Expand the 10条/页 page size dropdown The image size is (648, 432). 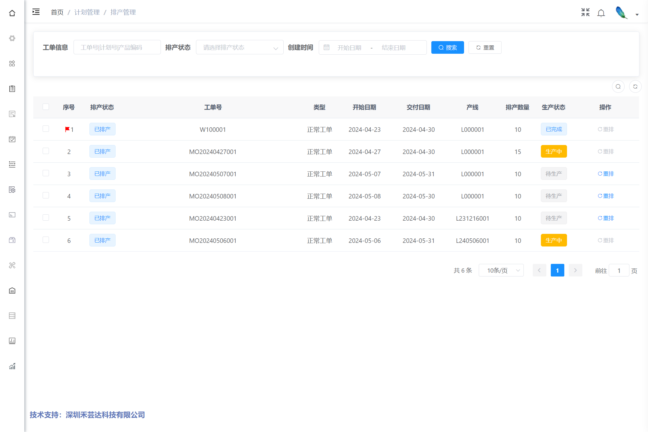tap(501, 270)
